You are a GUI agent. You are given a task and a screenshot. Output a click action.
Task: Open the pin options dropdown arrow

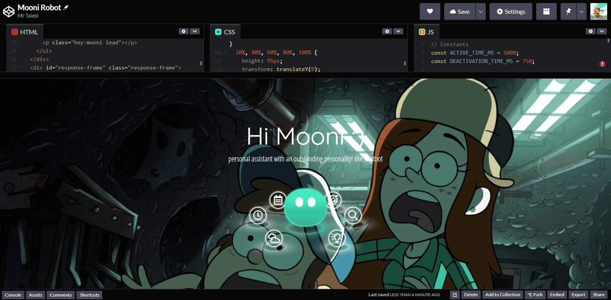(581, 11)
